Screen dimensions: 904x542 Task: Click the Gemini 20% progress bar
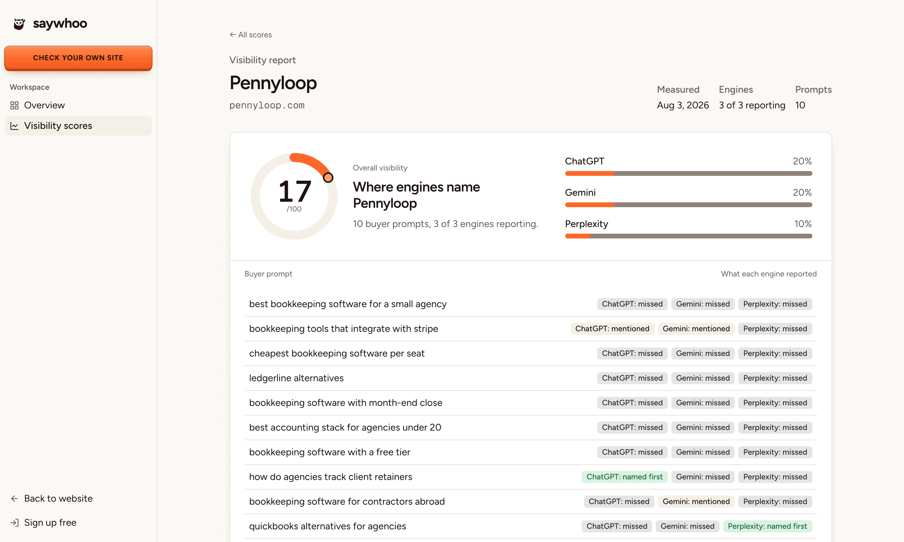(x=689, y=205)
